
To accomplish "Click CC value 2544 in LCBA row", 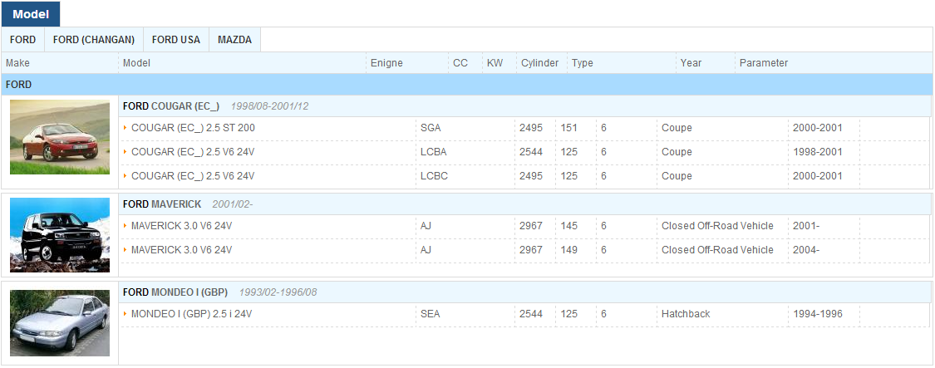I will click(531, 152).
